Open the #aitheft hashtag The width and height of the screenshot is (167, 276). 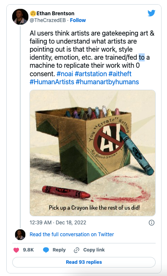pyautogui.click(x=120, y=74)
